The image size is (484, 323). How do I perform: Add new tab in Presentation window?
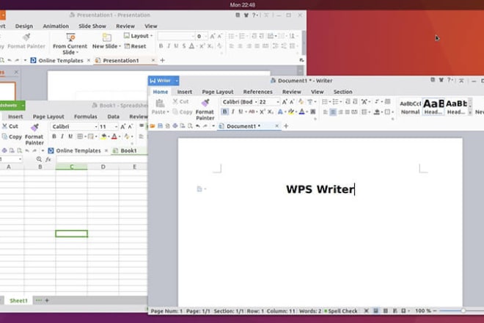tap(162, 60)
